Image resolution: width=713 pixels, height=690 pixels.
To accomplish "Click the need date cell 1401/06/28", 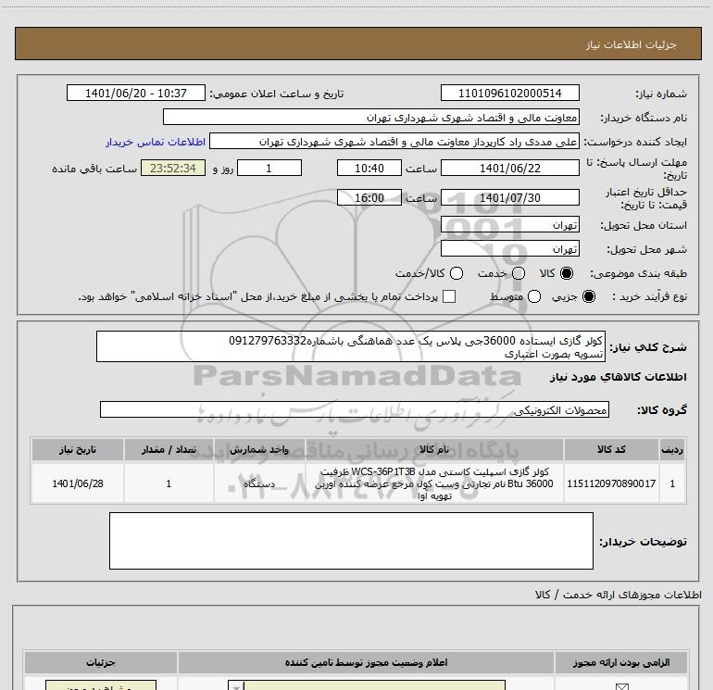I will point(78,483).
